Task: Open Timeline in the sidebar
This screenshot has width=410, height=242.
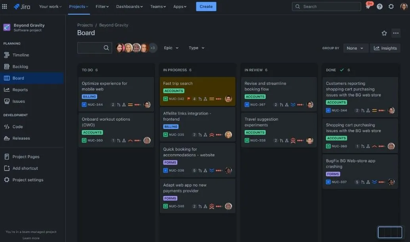Action: point(32,55)
